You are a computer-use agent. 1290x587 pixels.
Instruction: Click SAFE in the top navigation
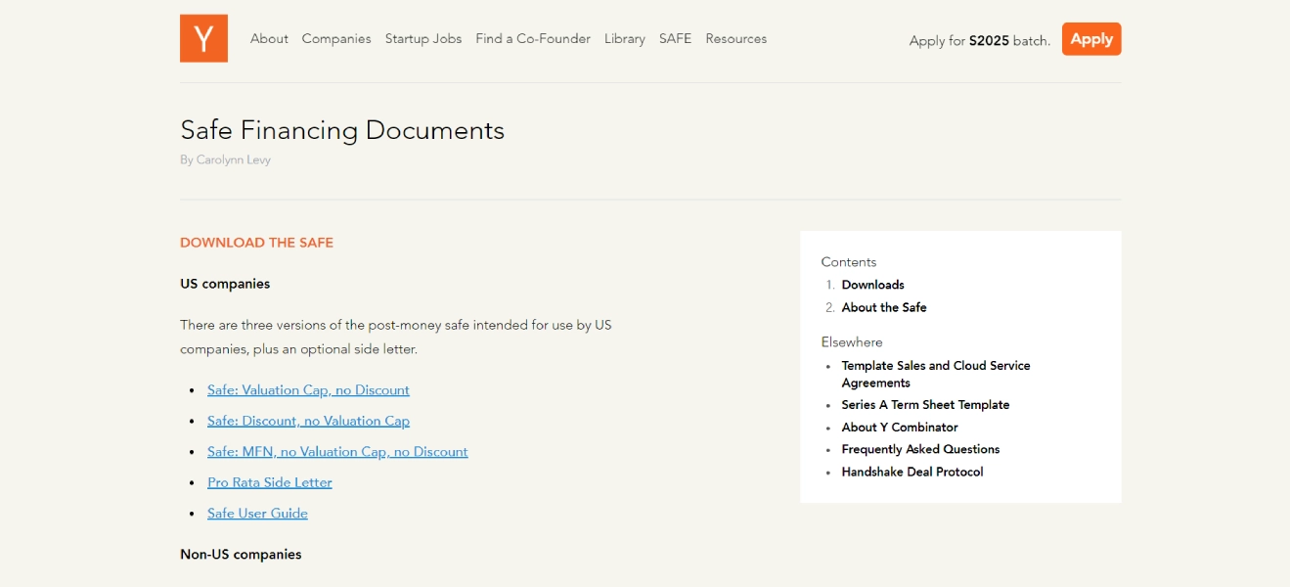[675, 39]
